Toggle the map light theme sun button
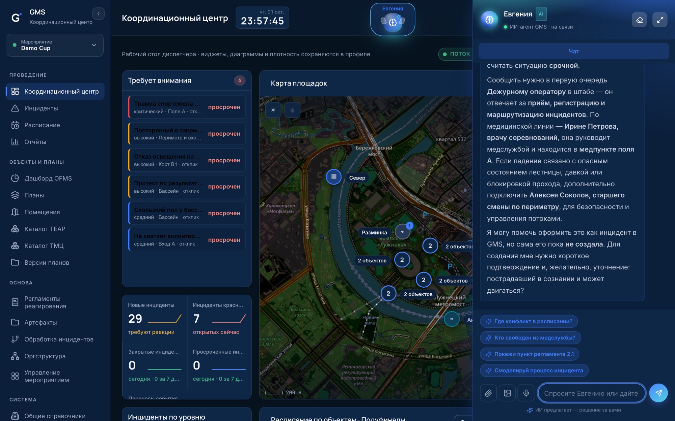This screenshot has height=421, width=675. (x=273, y=110)
